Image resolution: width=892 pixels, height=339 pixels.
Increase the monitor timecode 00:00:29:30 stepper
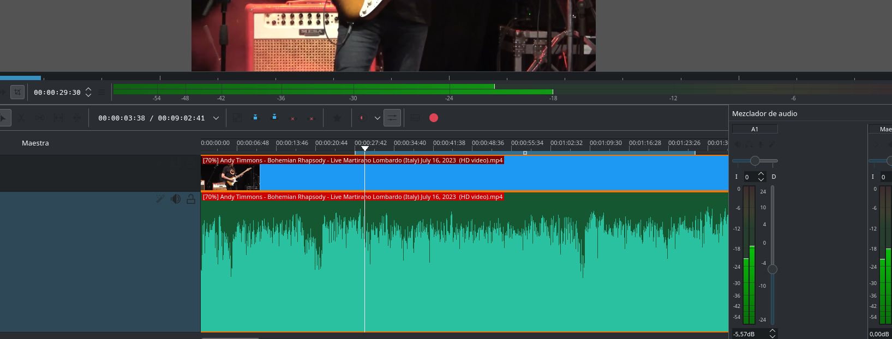click(88, 89)
